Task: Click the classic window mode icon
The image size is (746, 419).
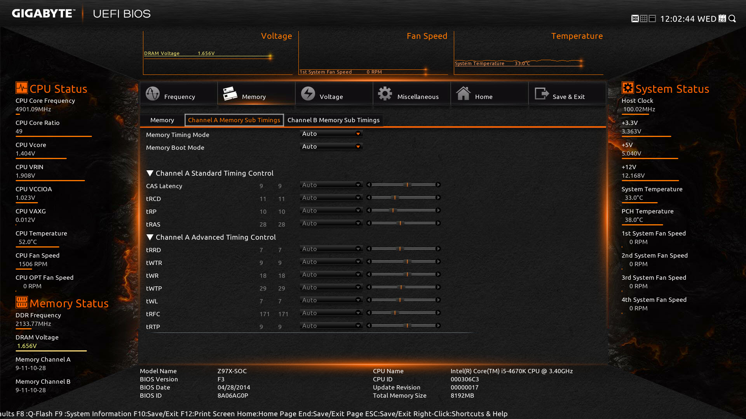Action: click(x=652, y=19)
